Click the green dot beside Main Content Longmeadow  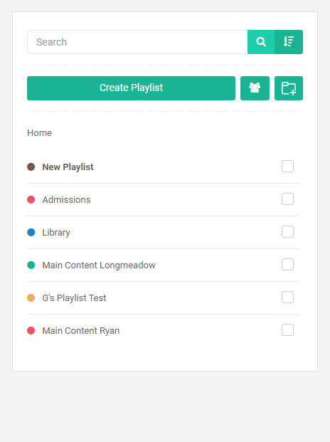(31, 265)
